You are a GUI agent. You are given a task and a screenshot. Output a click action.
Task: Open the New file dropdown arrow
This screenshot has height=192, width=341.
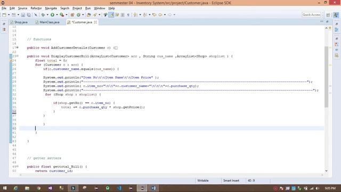tap(9, 15)
